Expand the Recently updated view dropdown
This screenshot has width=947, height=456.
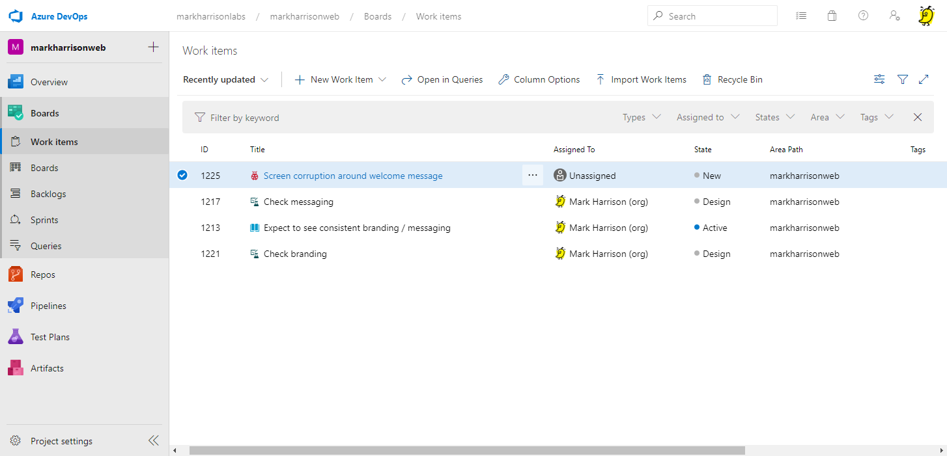point(225,79)
